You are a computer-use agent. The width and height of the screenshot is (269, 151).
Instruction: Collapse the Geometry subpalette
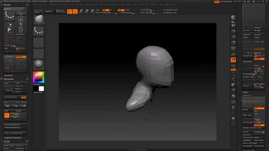(247, 95)
